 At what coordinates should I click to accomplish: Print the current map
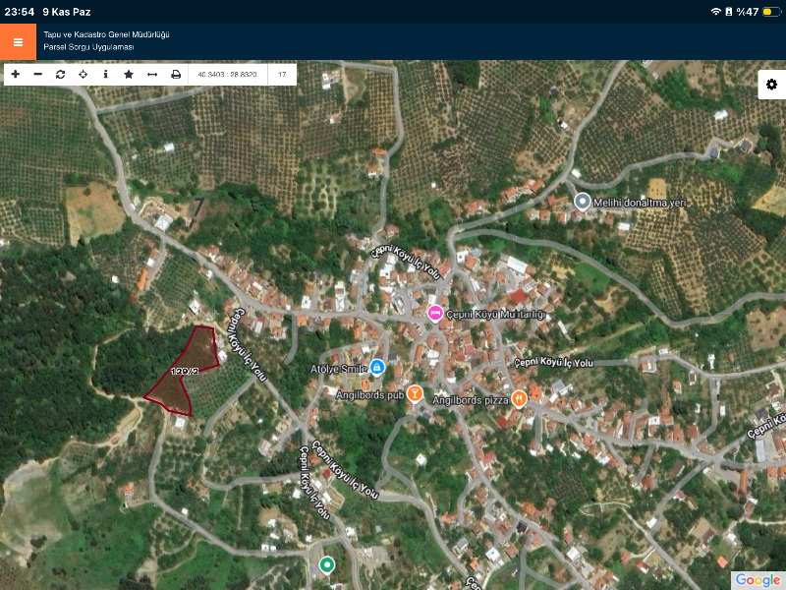tap(176, 75)
